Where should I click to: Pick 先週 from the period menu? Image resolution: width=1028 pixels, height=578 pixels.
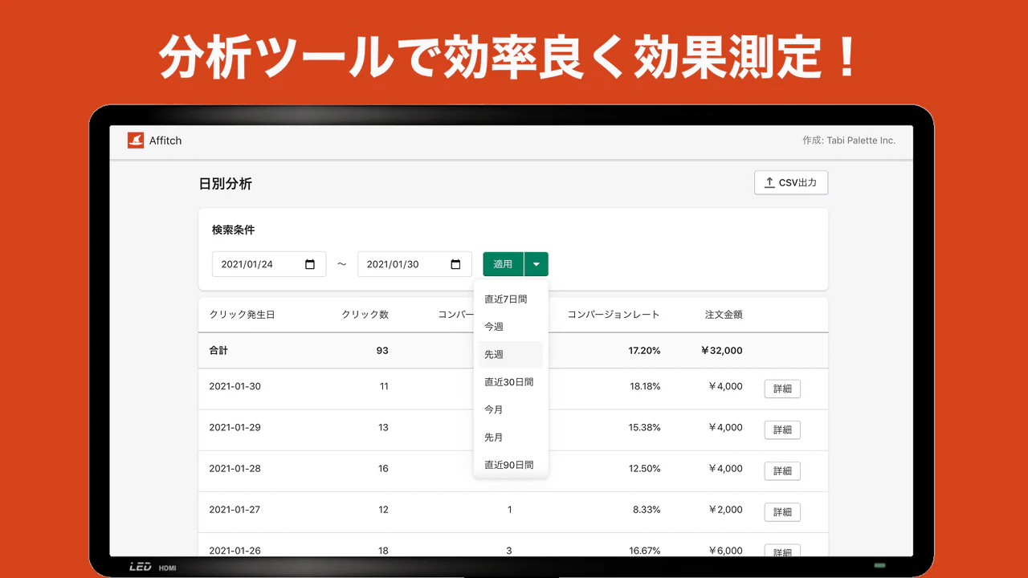tap(511, 354)
